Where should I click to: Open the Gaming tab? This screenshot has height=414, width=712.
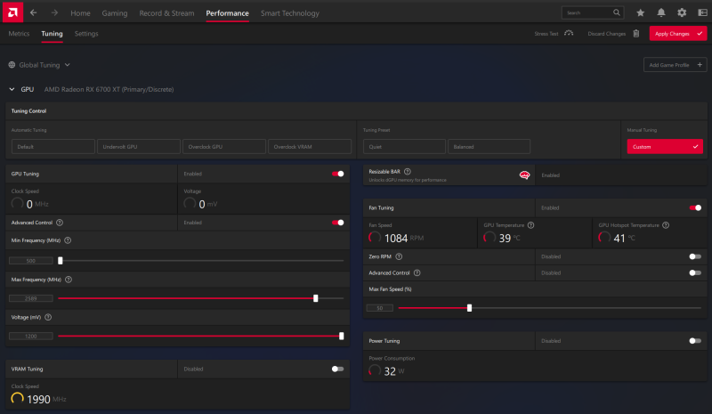point(115,13)
